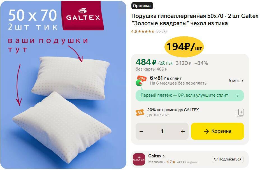Open Galtex store page via chevron
Image resolution: width=260 pixels, height=170 pixels.
164,156
